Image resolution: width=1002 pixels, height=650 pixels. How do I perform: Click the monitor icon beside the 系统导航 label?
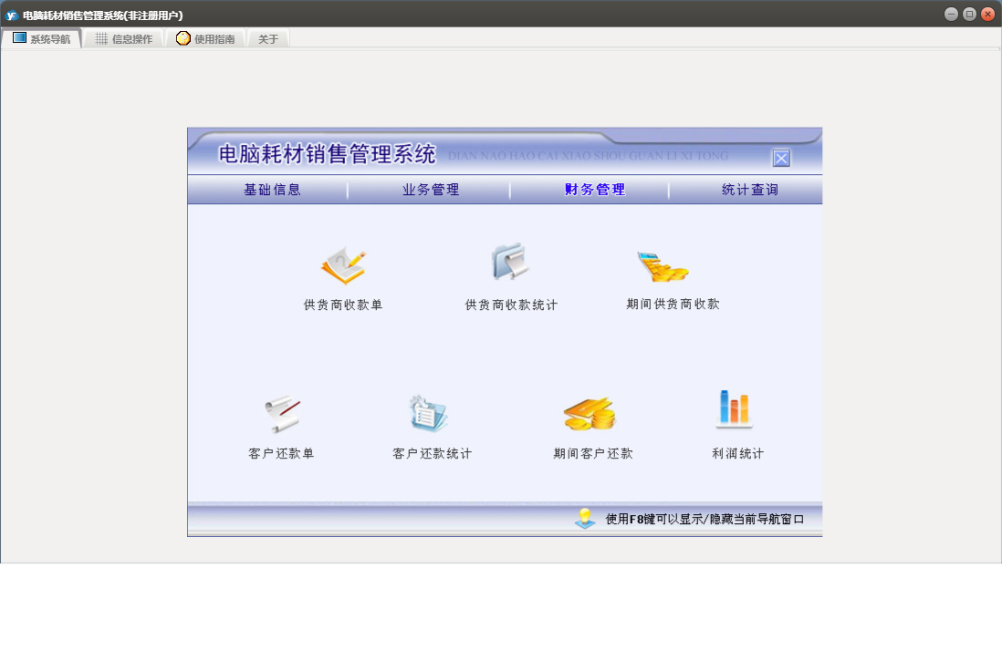[x=20, y=38]
